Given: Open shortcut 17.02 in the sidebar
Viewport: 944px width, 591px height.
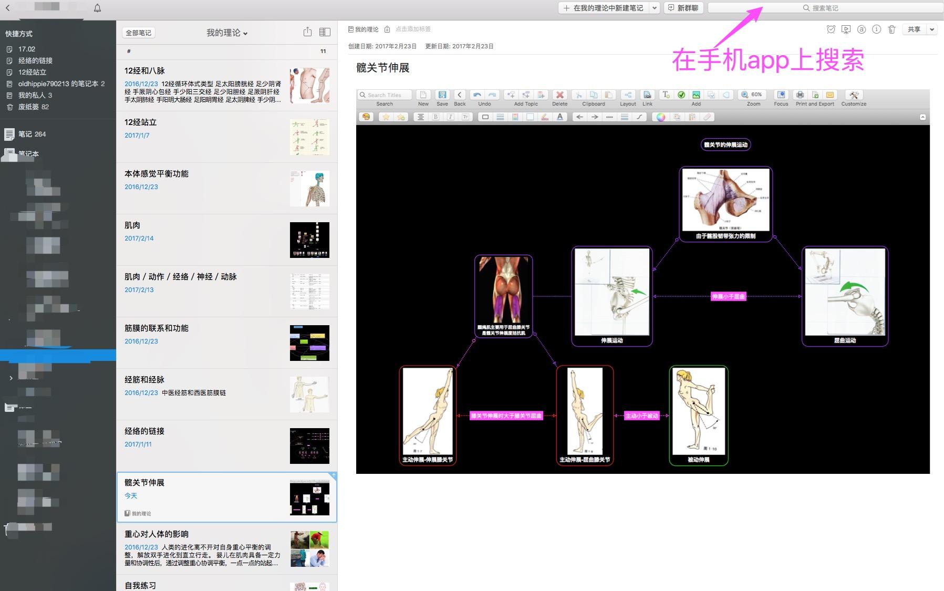Looking at the screenshot, I should click(27, 49).
